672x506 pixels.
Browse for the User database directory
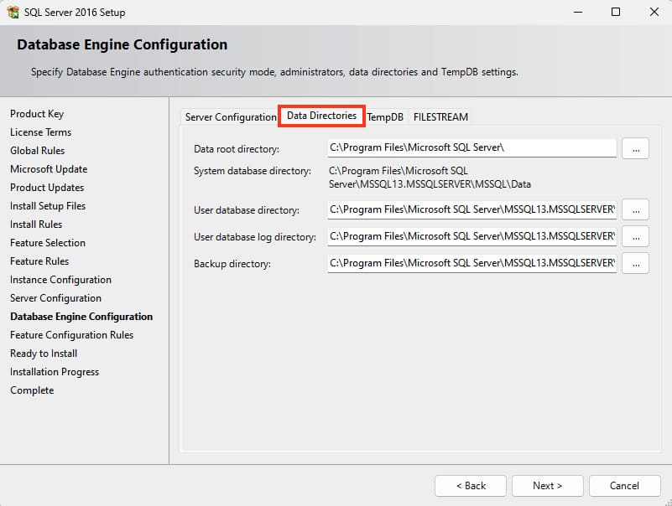click(635, 209)
